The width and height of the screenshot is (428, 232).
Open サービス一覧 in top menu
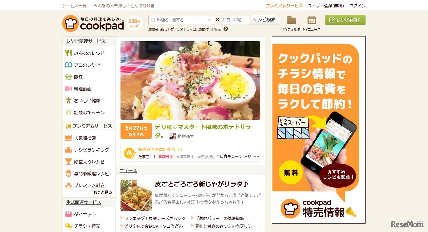(74, 6)
